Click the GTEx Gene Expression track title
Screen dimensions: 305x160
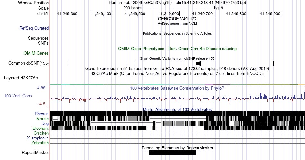tap(177, 68)
